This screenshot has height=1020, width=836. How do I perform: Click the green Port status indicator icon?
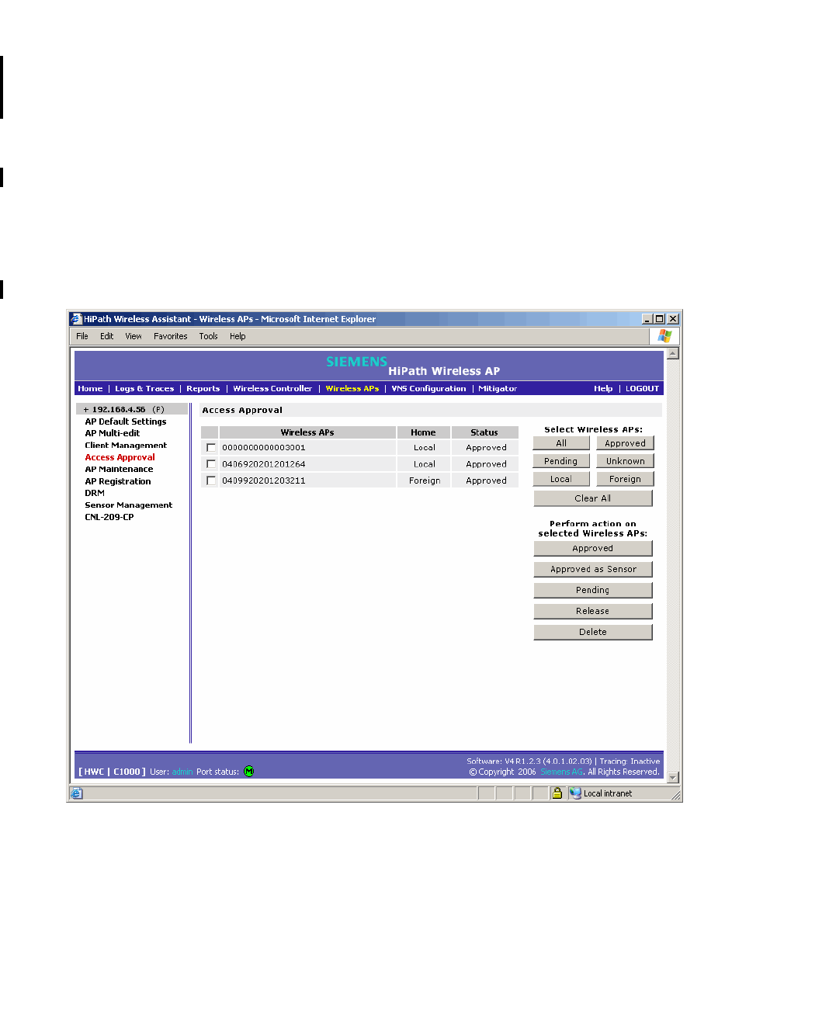[x=249, y=772]
